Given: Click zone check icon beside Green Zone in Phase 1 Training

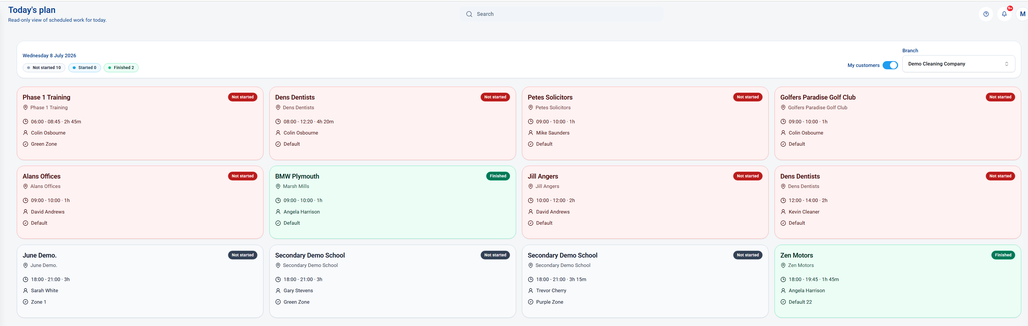Looking at the screenshot, I should [x=26, y=144].
